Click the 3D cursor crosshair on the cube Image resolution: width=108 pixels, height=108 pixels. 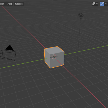pos(54,57)
